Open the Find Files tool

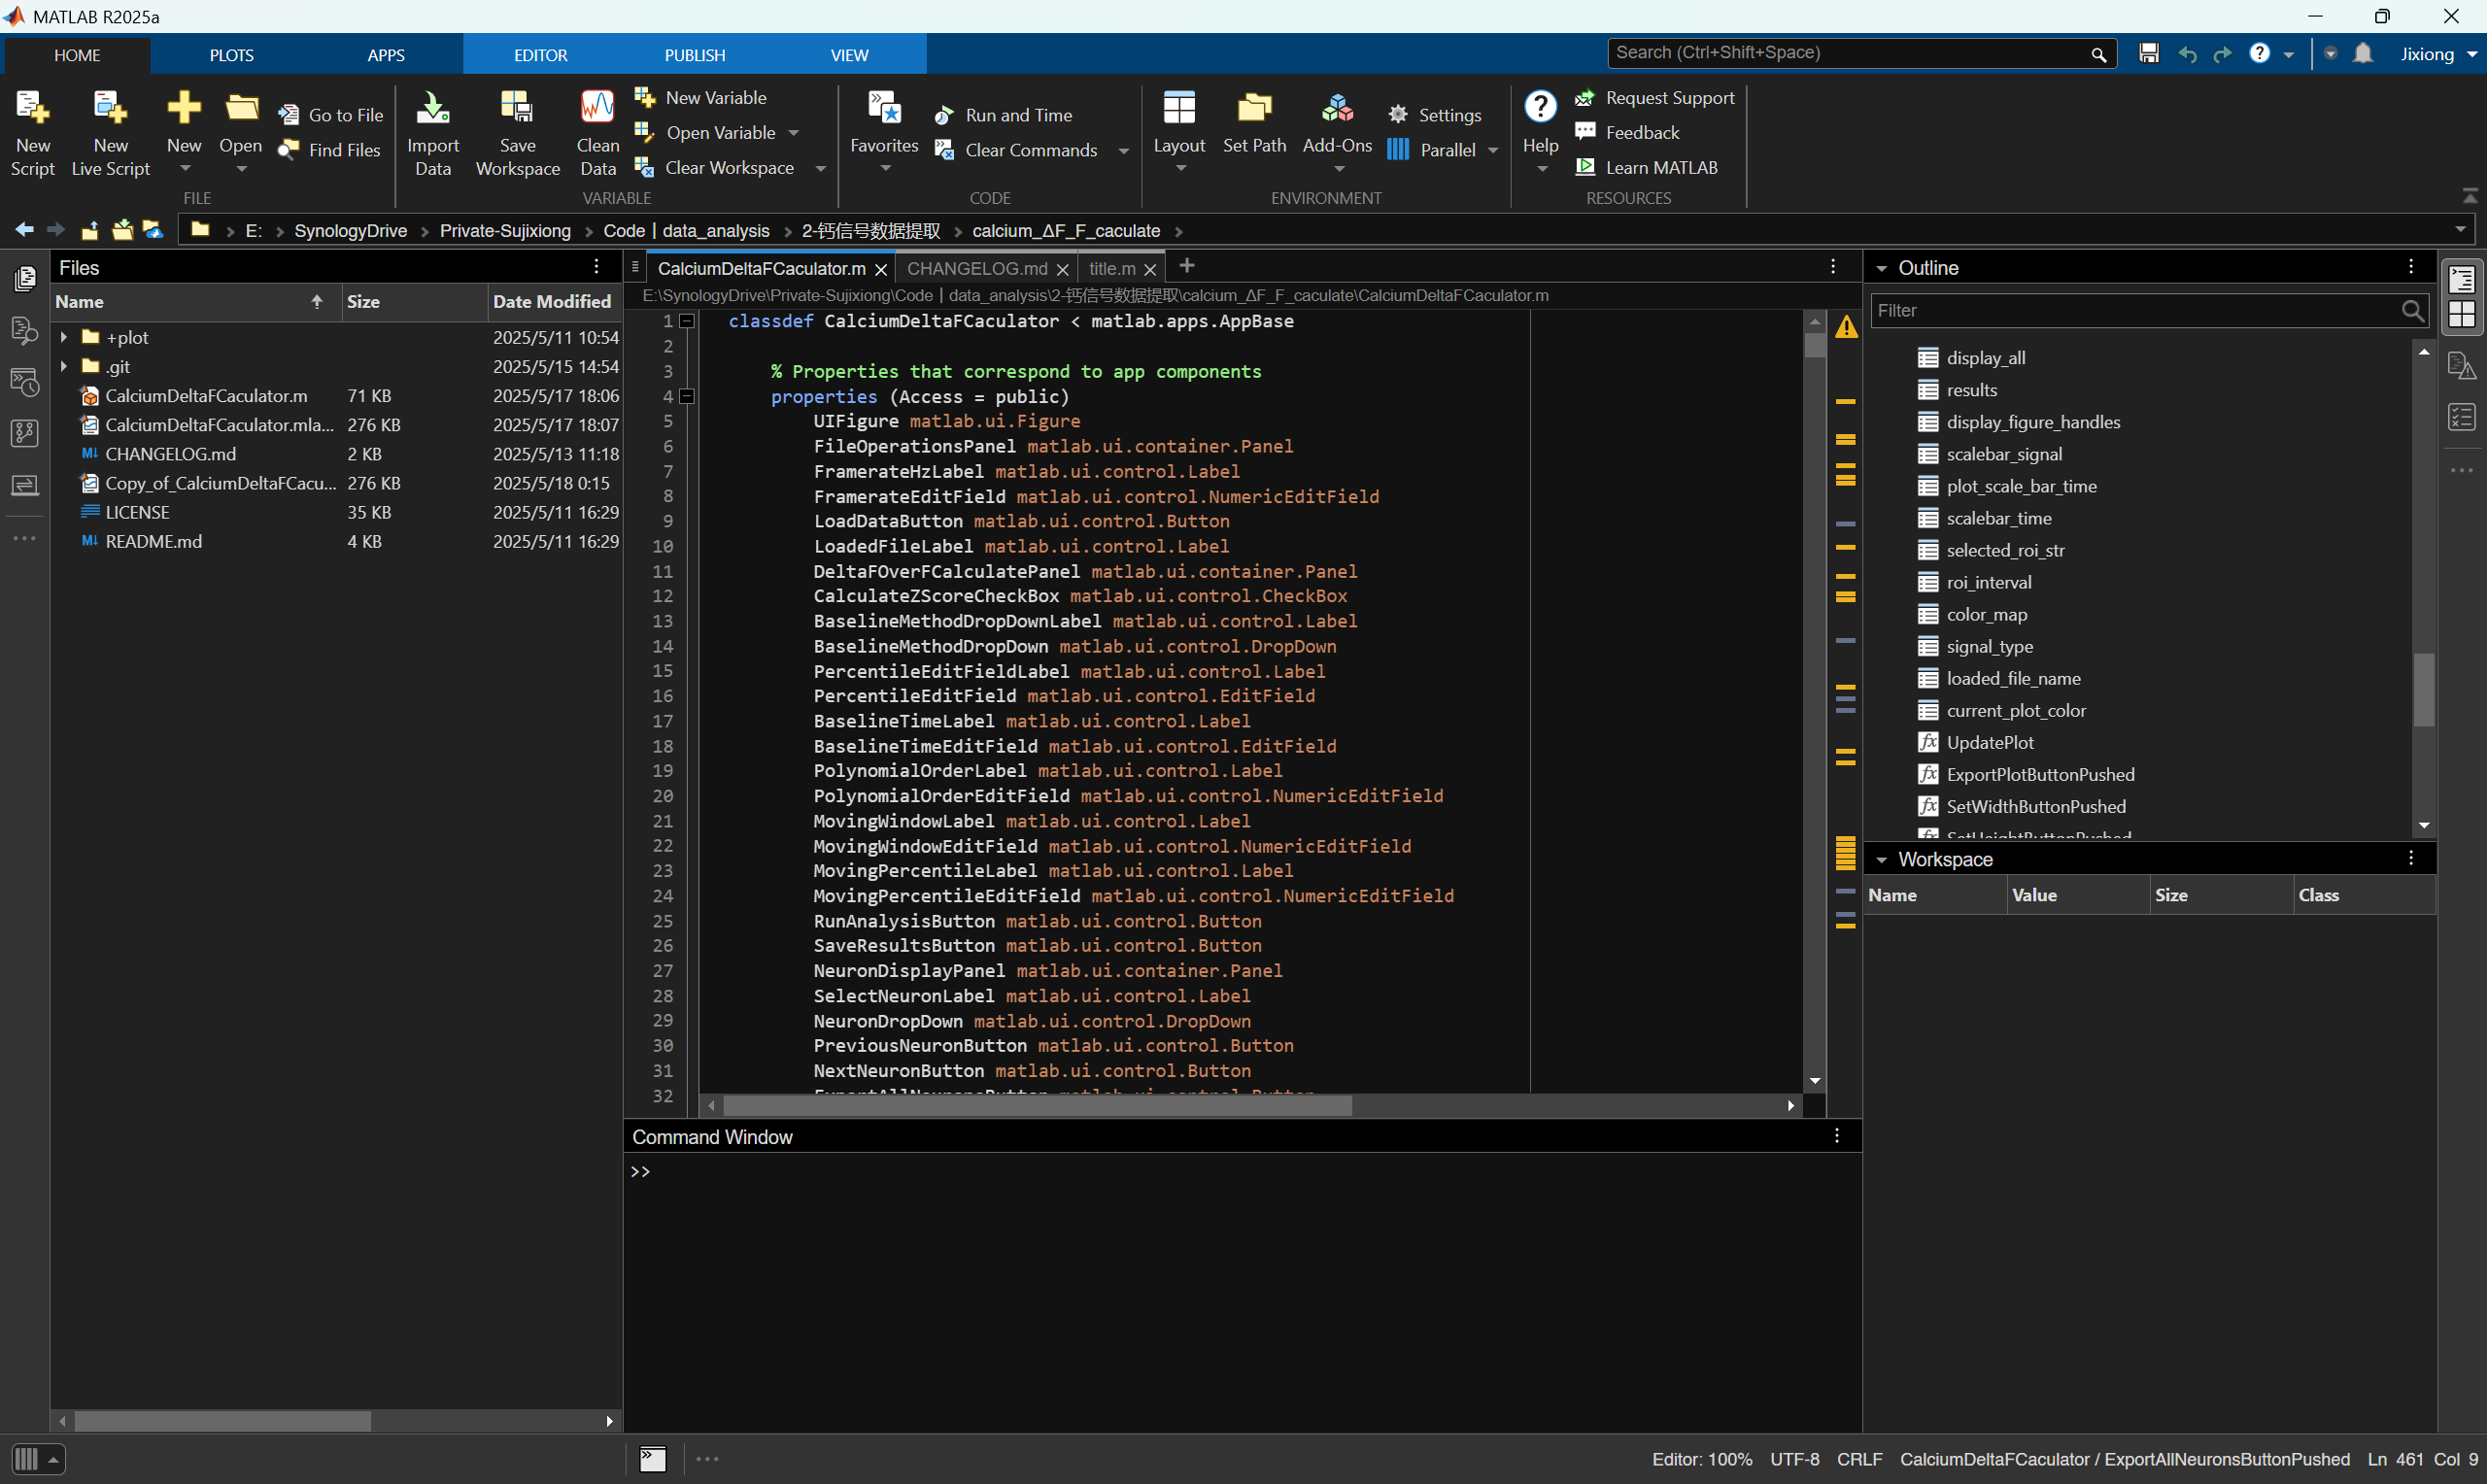330,150
